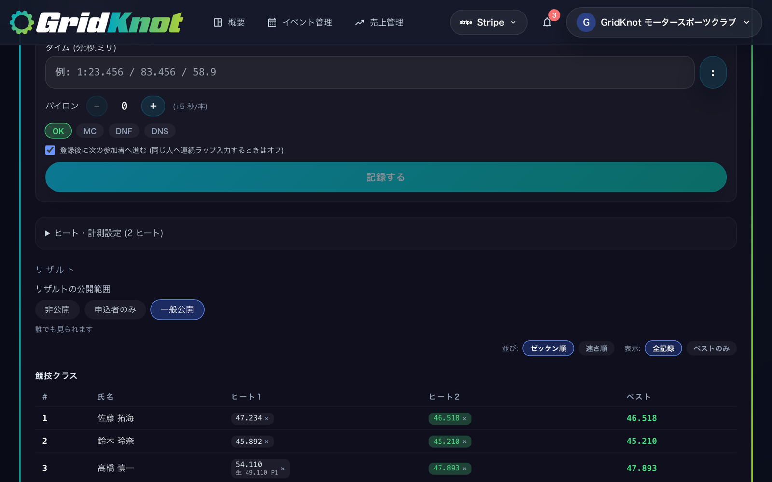
Task: Delete 高橋 慎一's 54.110 heat 1 time
Action: [x=283, y=469]
